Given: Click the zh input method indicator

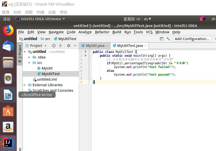Looking at the screenshot, I should click(213, 19).
